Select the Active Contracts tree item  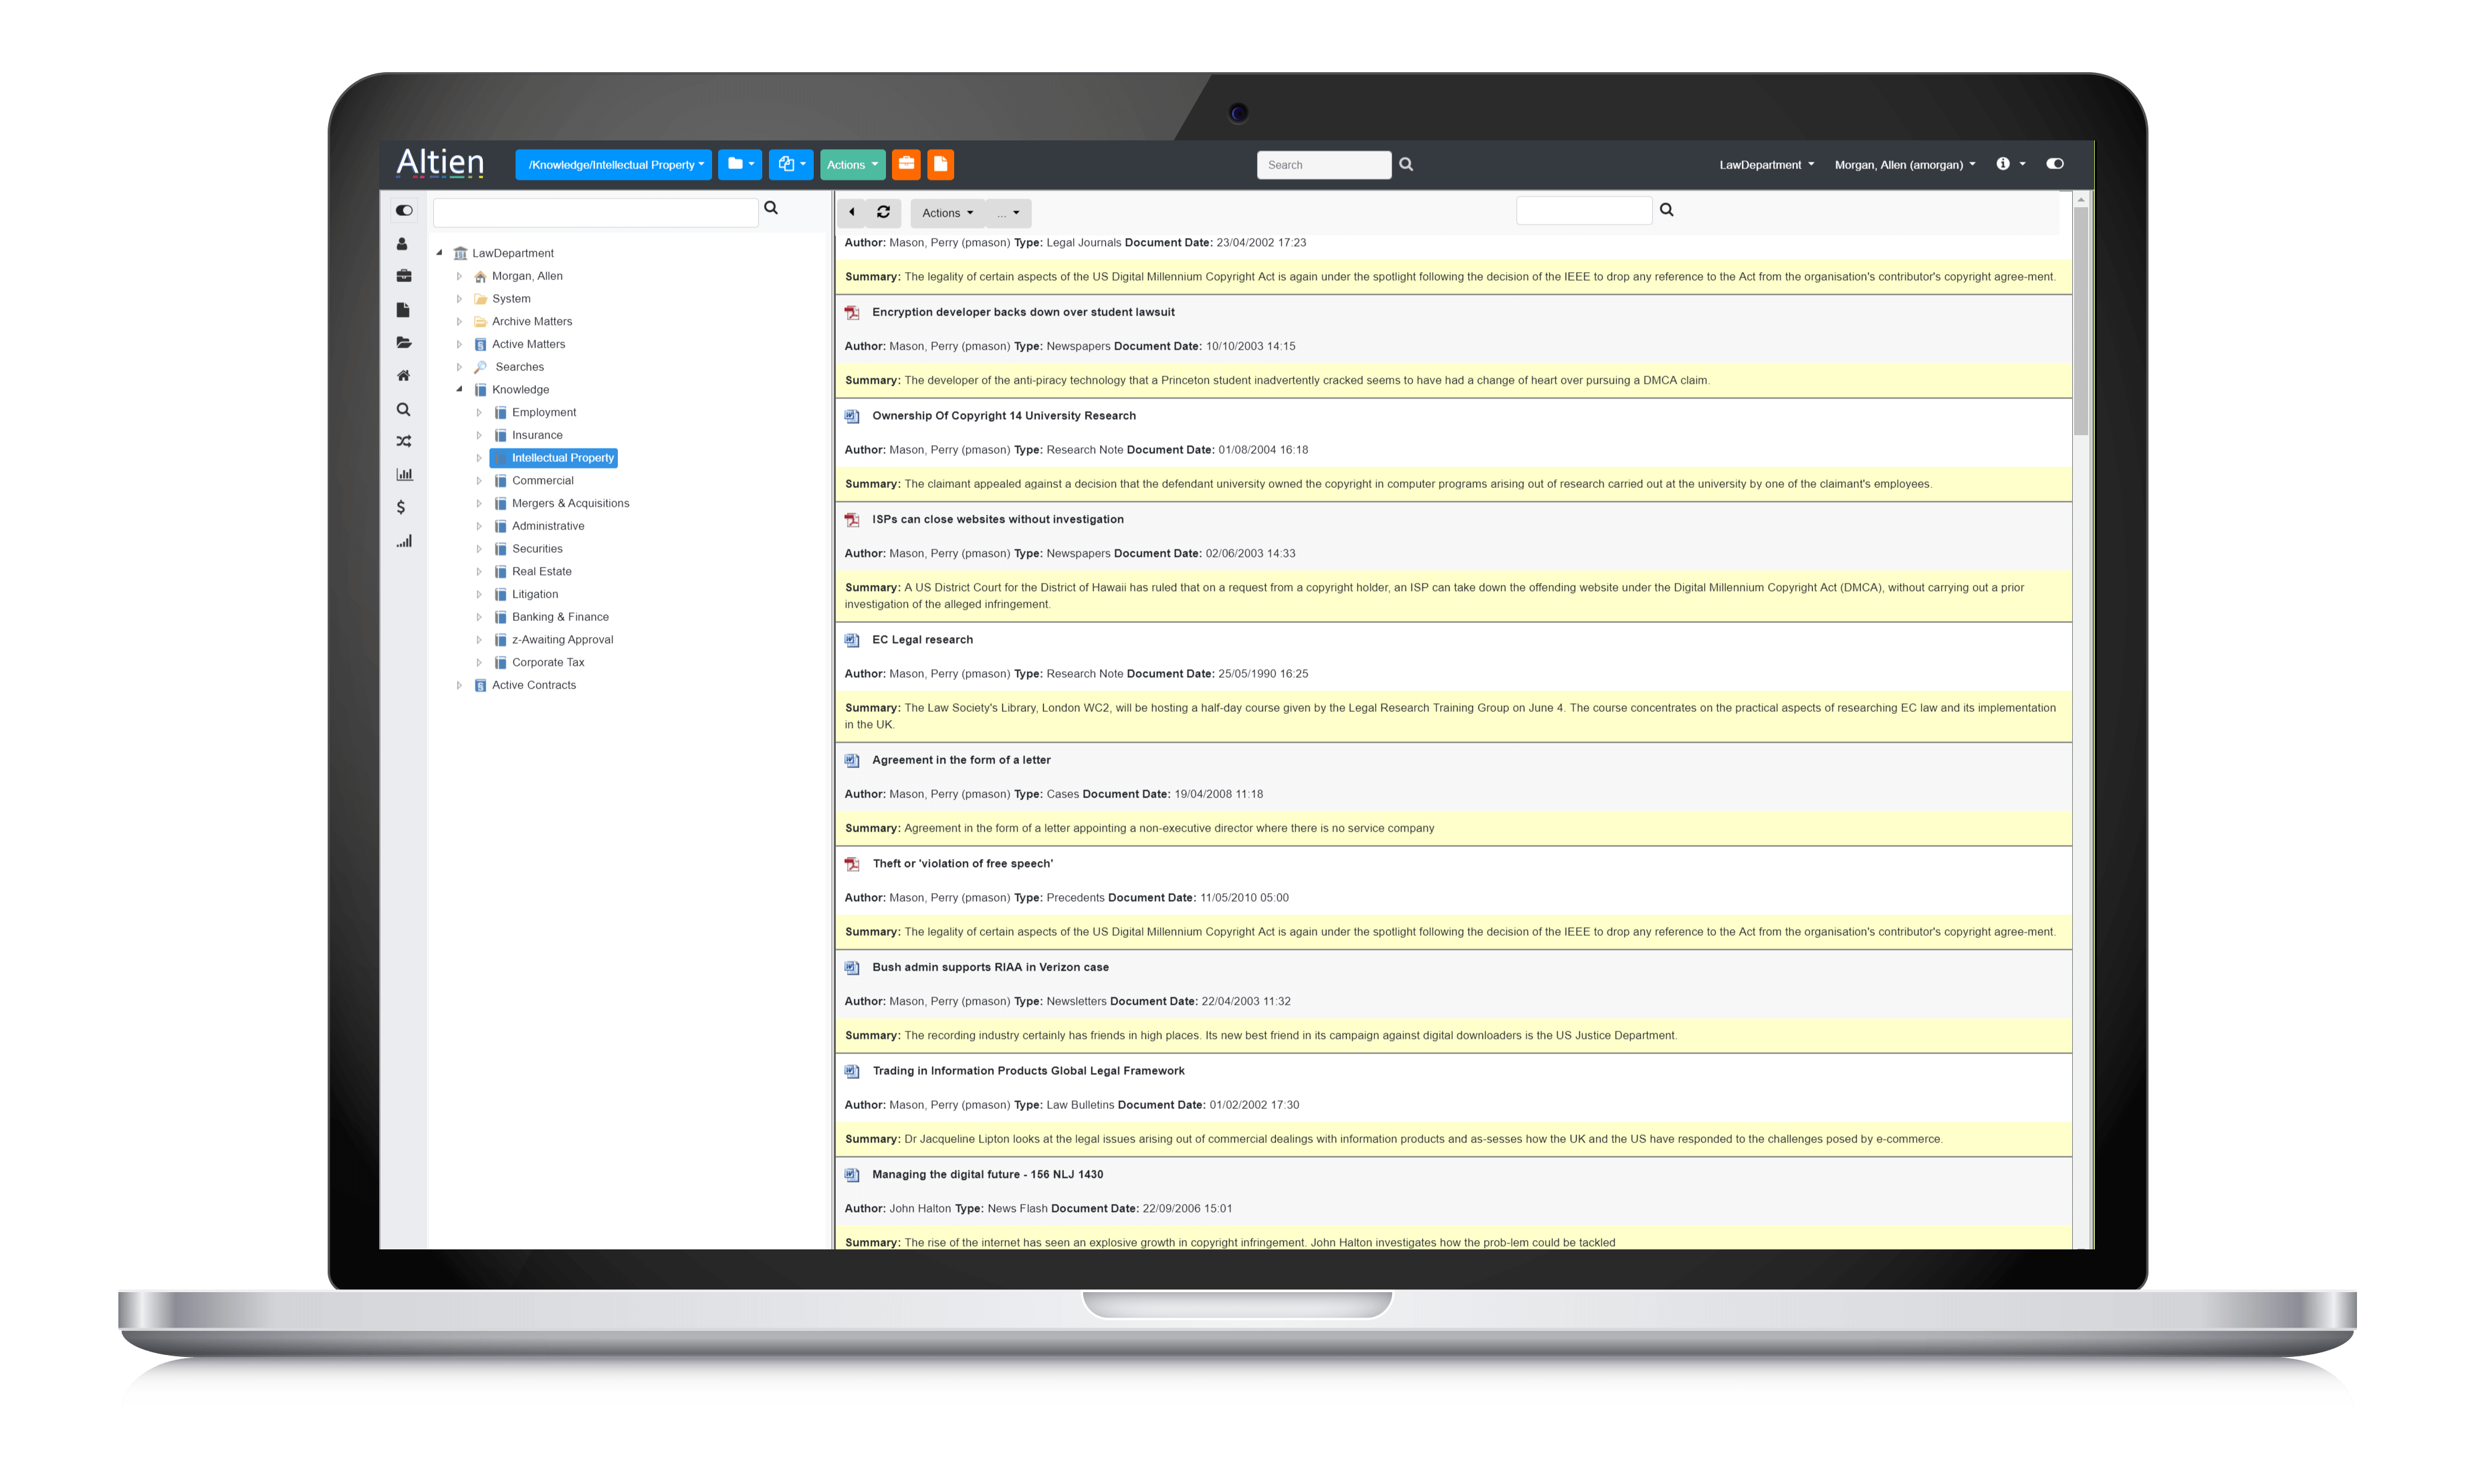[x=533, y=685]
